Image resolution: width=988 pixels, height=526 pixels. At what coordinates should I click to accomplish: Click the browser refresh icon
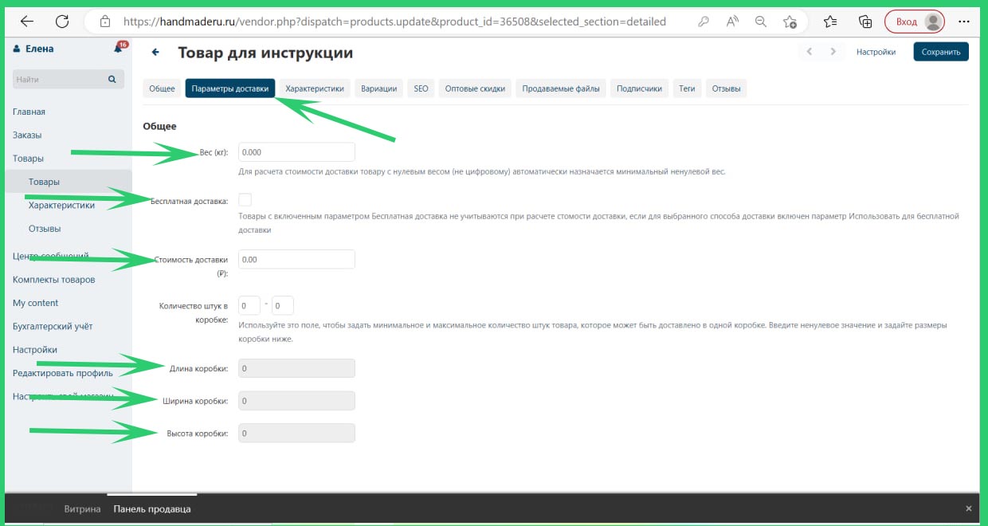(x=62, y=22)
